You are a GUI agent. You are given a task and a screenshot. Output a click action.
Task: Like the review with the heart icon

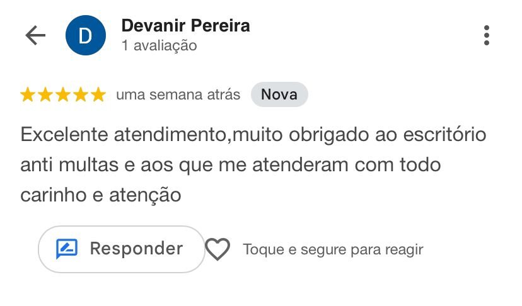(x=218, y=250)
